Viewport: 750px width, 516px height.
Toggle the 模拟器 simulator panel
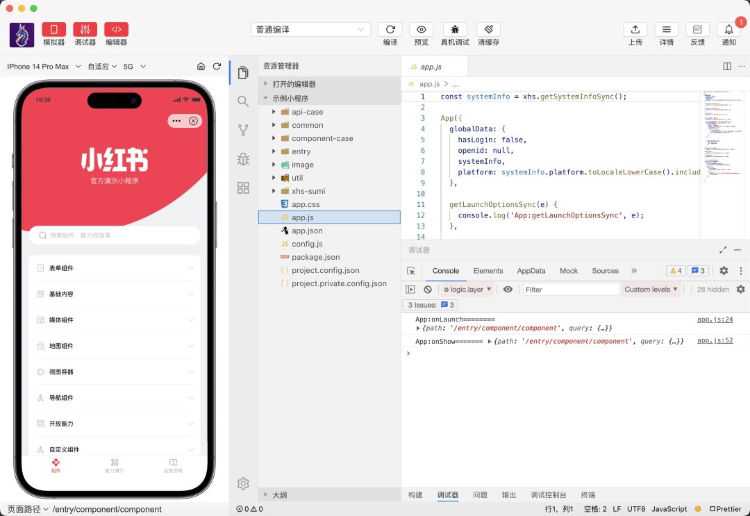pyautogui.click(x=54, y=30)
